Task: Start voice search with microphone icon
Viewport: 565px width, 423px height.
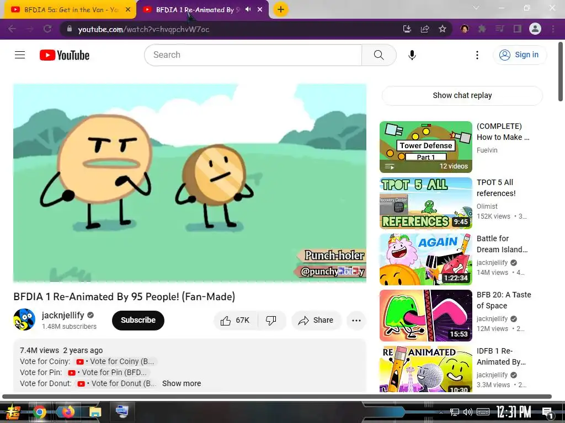Action: tap(412, 55)
